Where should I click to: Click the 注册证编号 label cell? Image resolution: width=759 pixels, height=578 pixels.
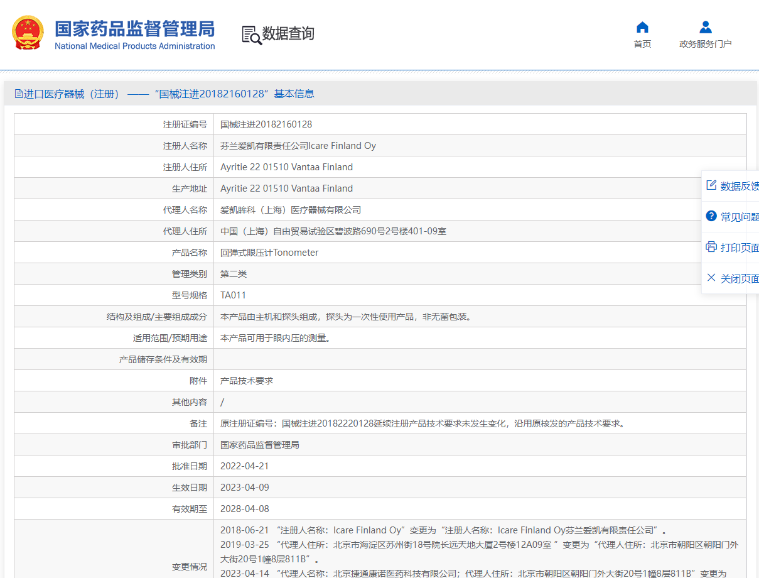(114, 124)
